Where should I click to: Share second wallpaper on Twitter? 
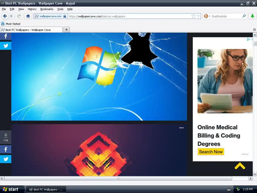(x=6, y=159)
